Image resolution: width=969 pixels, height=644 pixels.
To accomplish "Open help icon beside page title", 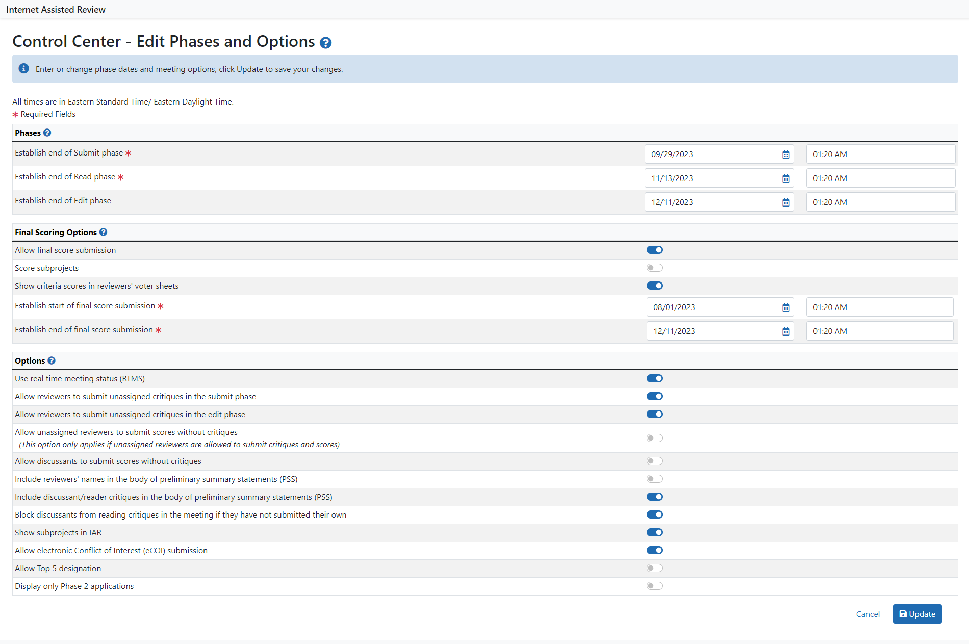I will (325, 43).
